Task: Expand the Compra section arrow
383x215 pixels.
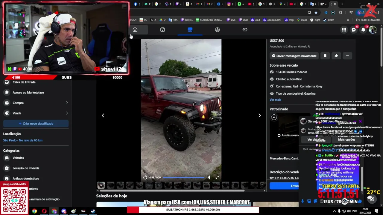Action: pyautogui.click(x=67, y=103)
